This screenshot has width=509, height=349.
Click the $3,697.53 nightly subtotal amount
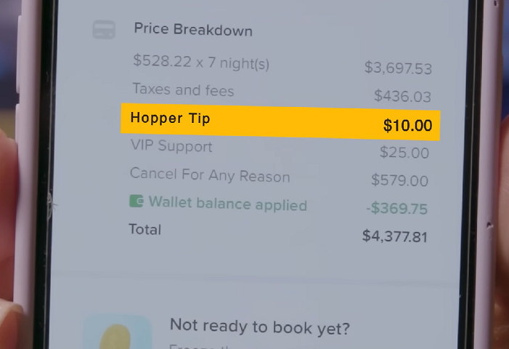(x=398, y=69)
